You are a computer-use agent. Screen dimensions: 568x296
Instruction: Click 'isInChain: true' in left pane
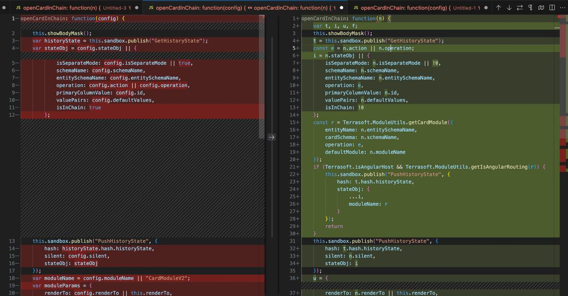tap(79, 107)
